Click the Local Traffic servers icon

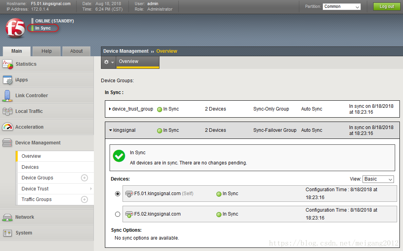[7, 111]
